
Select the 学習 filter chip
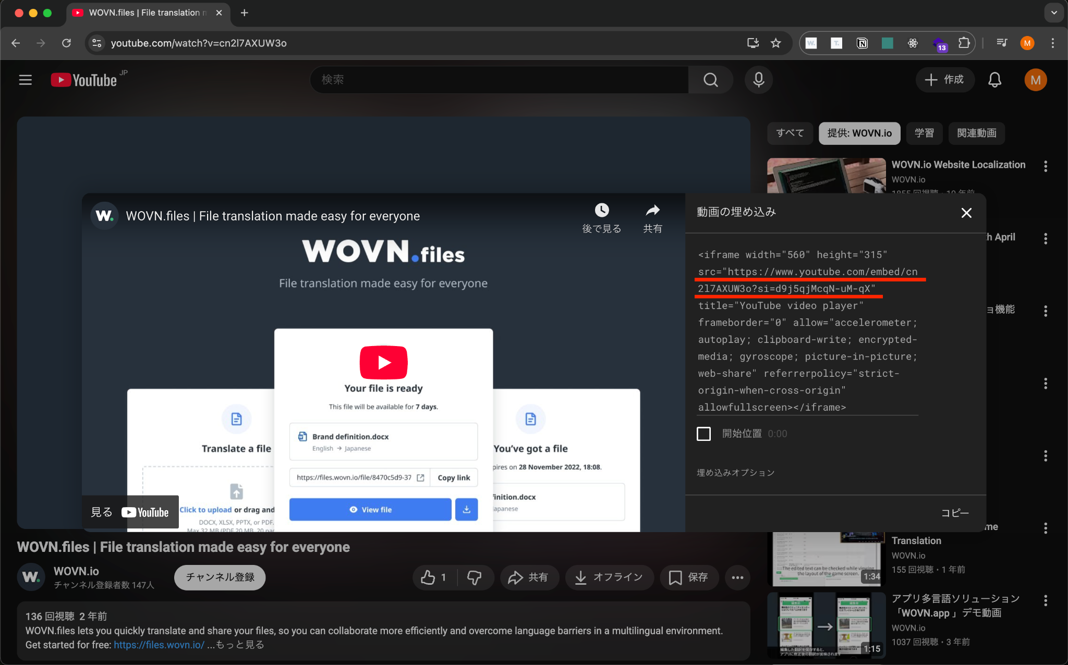[x=924, y=133]
